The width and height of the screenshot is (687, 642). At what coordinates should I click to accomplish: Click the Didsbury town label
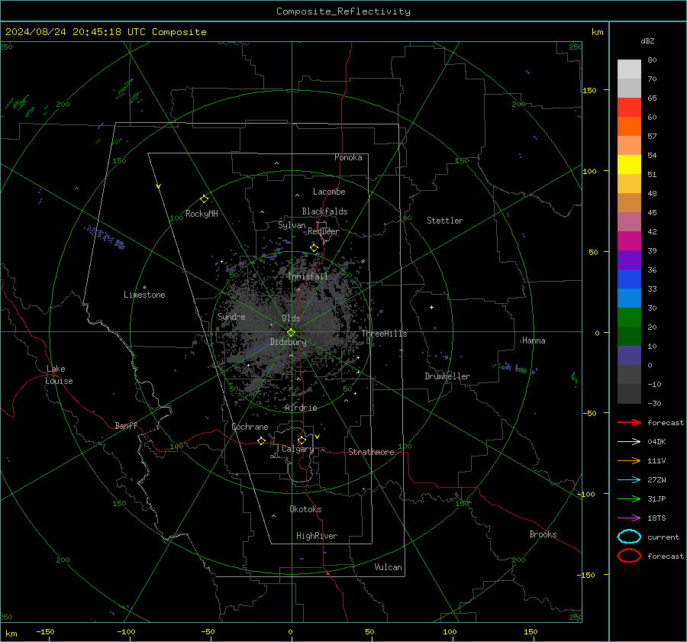point(288,342)
